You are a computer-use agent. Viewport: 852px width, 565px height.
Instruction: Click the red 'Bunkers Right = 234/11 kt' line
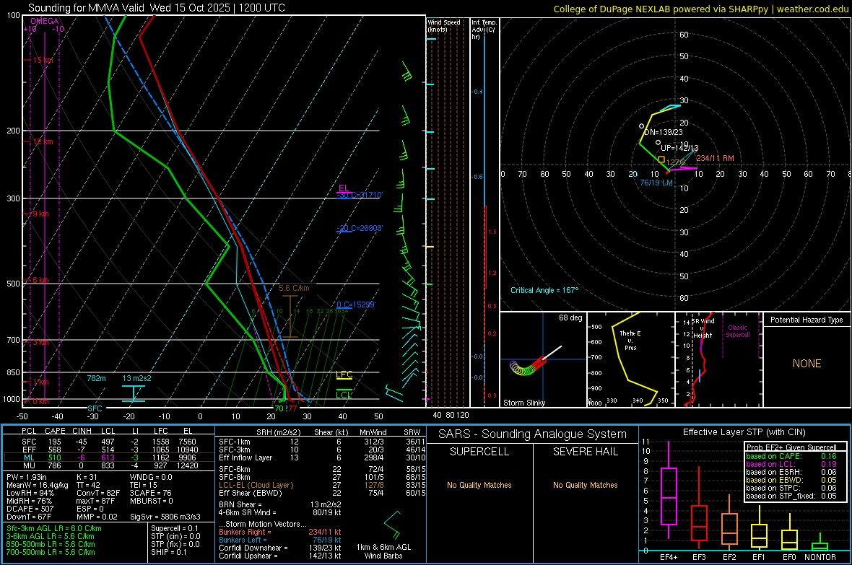(280, 532)
